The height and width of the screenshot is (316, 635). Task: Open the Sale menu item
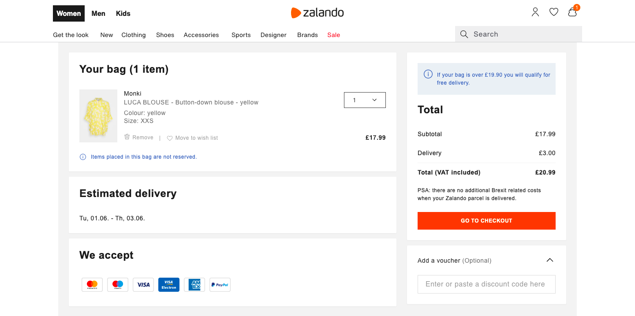[x=333, y=35]
